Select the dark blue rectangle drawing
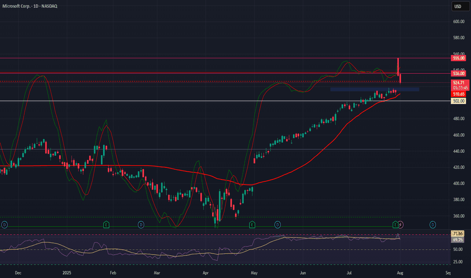 [x=374, y=89]
